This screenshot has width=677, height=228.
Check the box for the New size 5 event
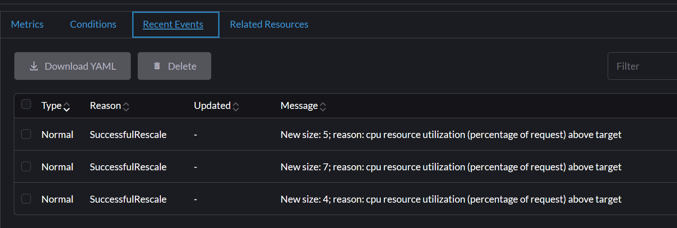(26, 134)
